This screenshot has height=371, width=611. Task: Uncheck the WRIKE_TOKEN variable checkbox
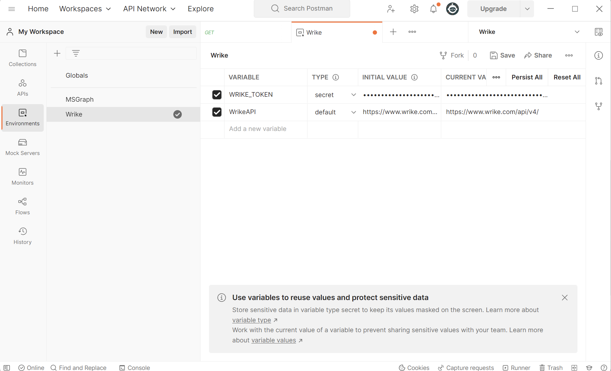[217, 95]
